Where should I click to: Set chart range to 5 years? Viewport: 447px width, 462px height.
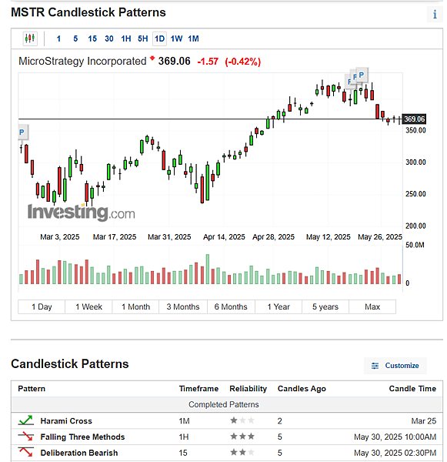(x=325, y=306)
